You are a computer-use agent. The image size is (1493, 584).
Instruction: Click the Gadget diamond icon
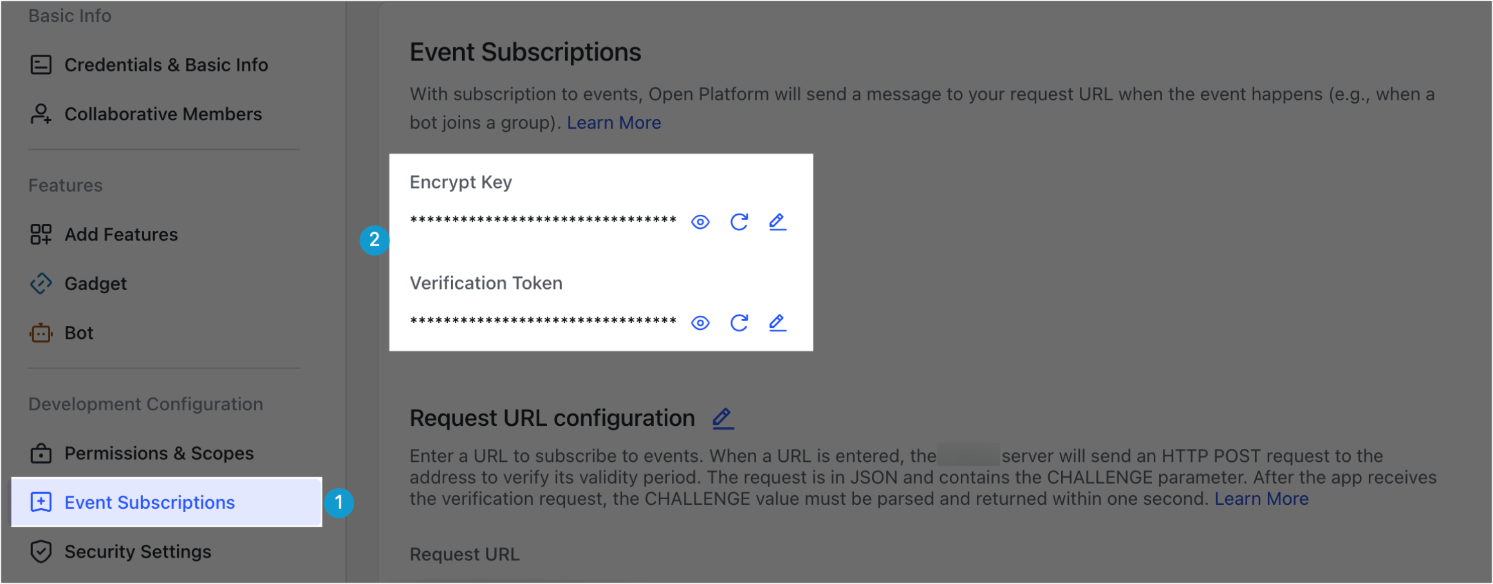pos(41,284)
